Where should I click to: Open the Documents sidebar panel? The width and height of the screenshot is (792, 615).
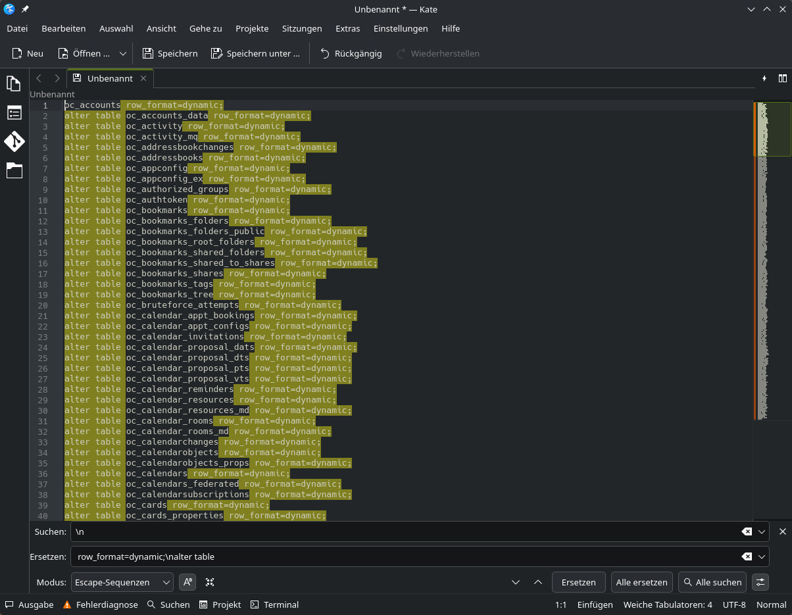tap(14, 84)
